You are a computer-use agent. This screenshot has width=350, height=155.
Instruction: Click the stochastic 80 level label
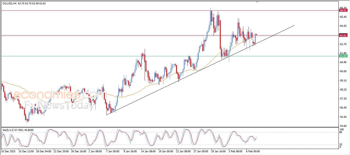coord(341,132)
